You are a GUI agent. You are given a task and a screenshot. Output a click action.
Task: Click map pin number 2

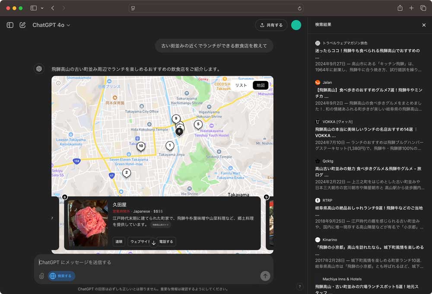click(127, 173)
